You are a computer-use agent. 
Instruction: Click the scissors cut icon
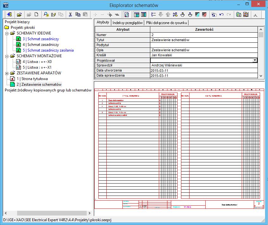(x=70, y=15)
